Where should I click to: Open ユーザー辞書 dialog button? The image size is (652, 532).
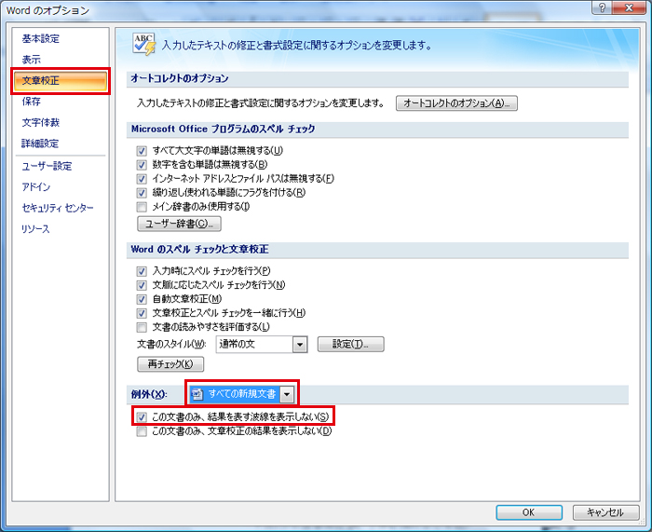(179, 225)
